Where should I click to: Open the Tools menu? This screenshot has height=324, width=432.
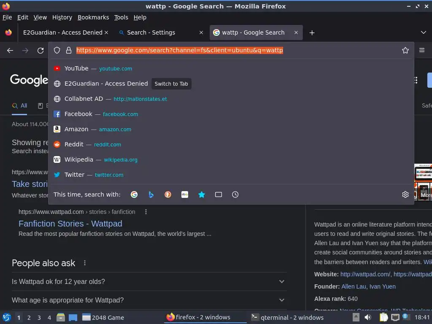pos(121,17)
